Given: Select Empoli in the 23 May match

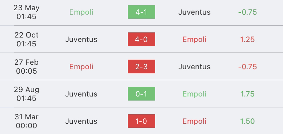Looking at the screenshot, I should 81,12.
